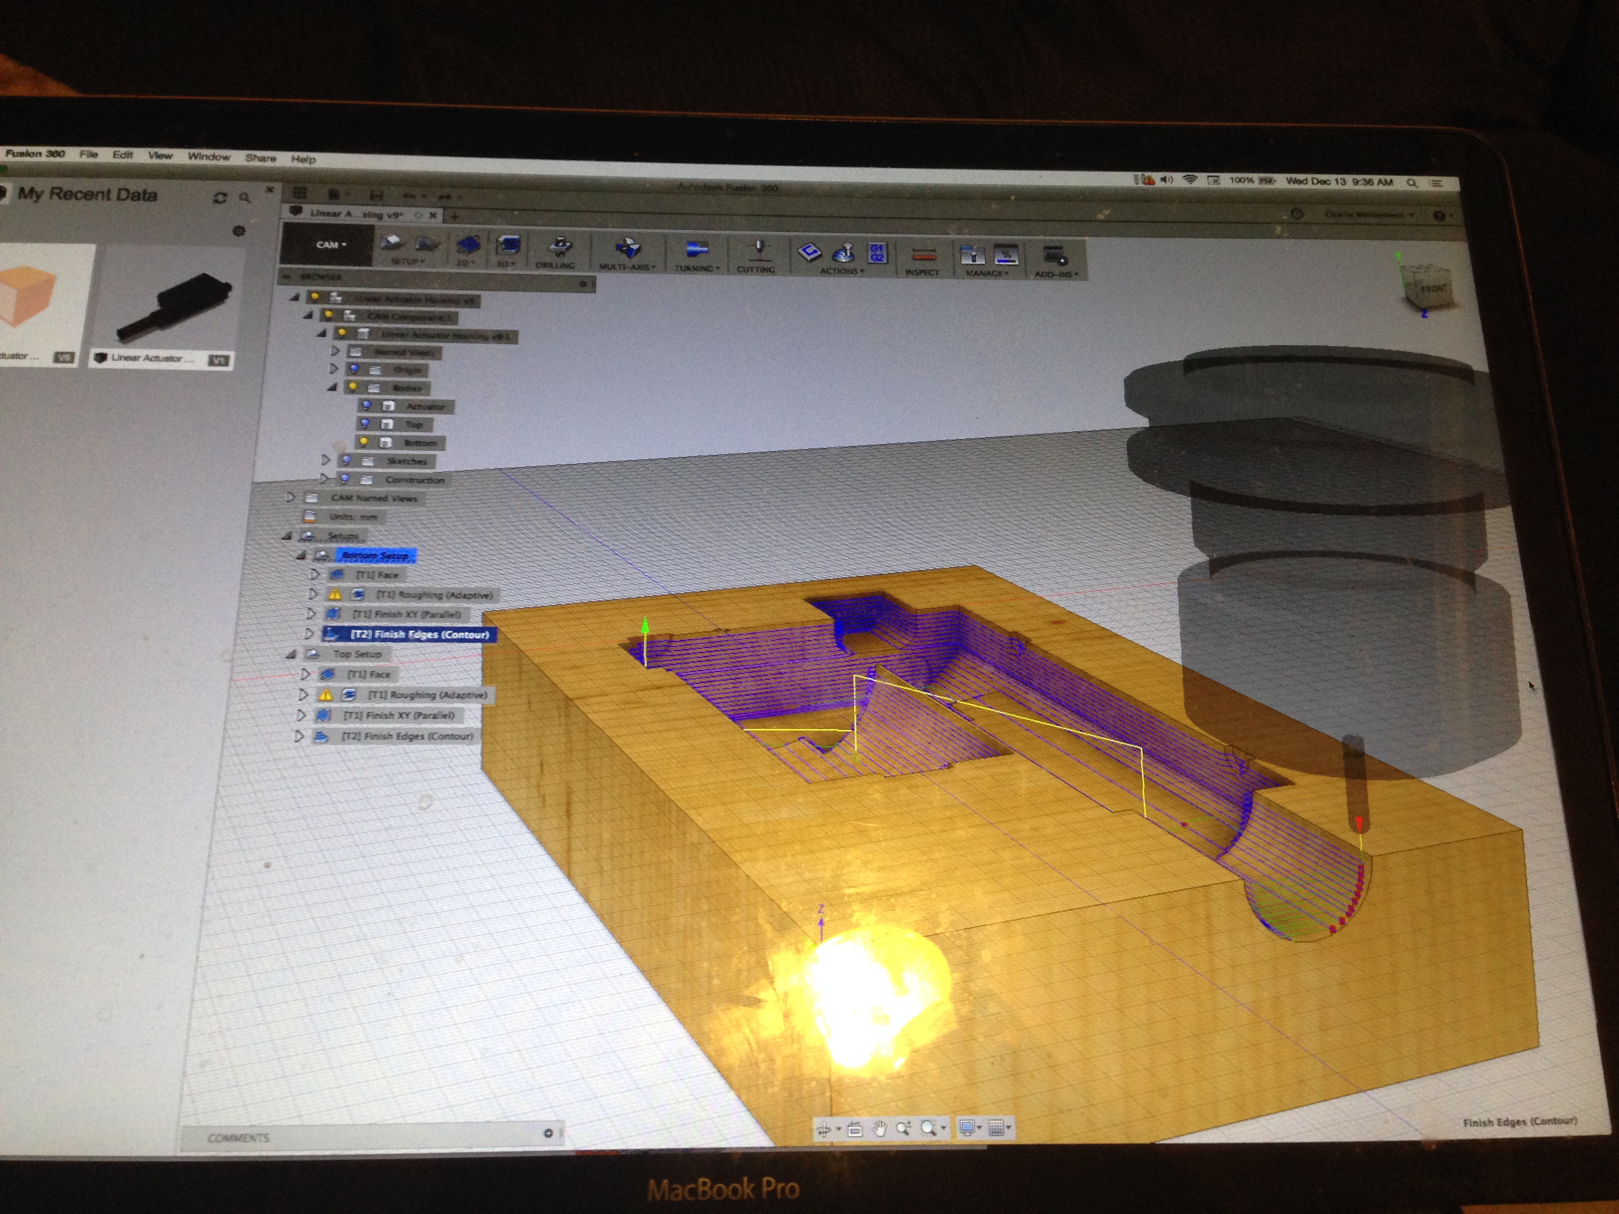Open the View menu

click(160, 155)
